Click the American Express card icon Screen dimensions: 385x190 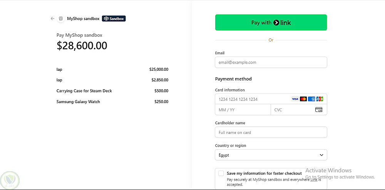(x=312, y=99)
